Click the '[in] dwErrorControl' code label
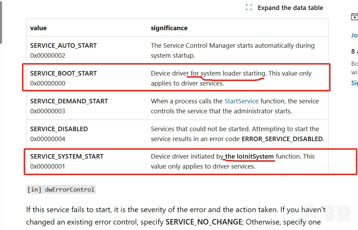The height and width of the screenshot is (230, 358). pos(61,189)
